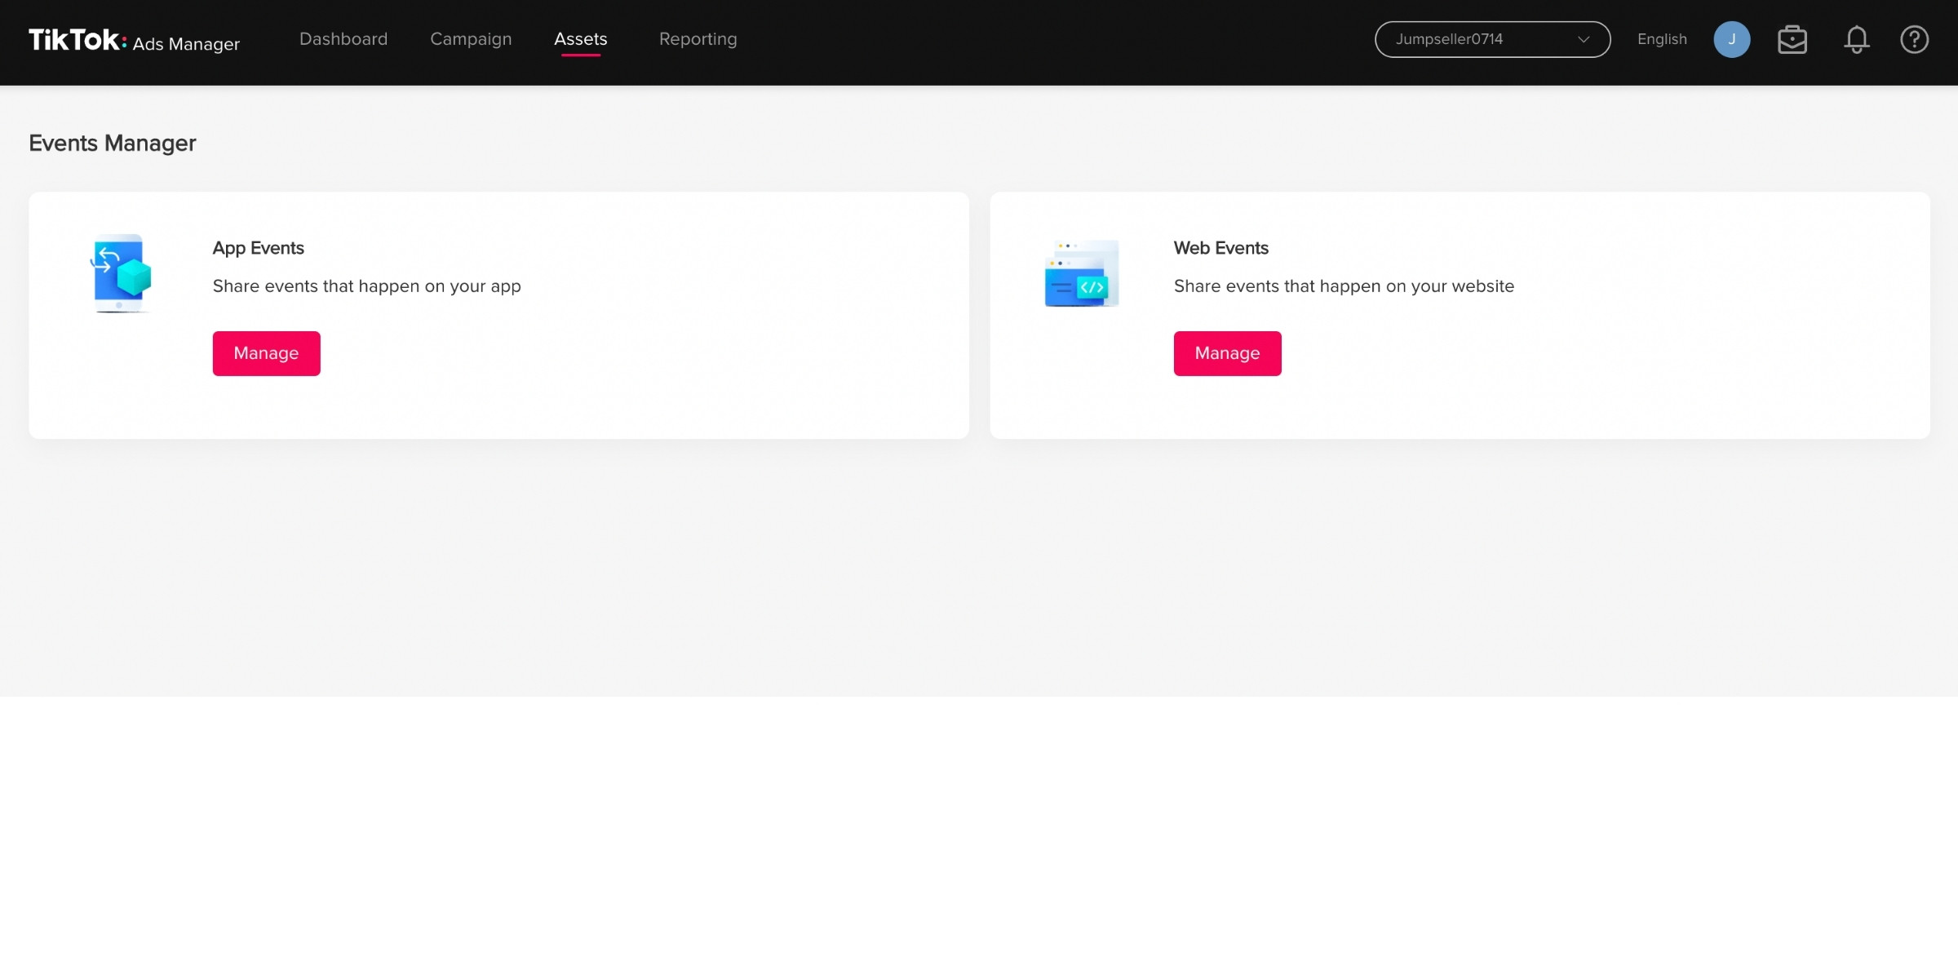Screen dimensions: 1958x979
Task: Click the Web Events heading
Action: 1220,248
